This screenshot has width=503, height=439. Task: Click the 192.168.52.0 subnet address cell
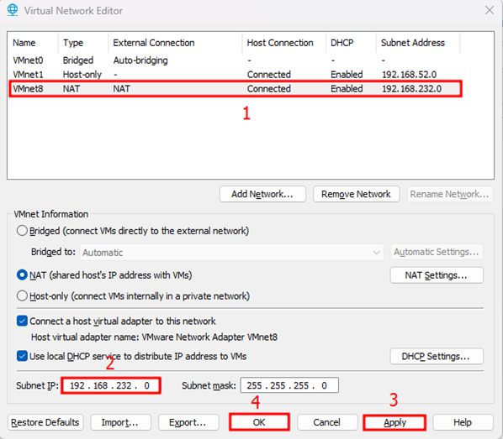(x=409, y=75)
